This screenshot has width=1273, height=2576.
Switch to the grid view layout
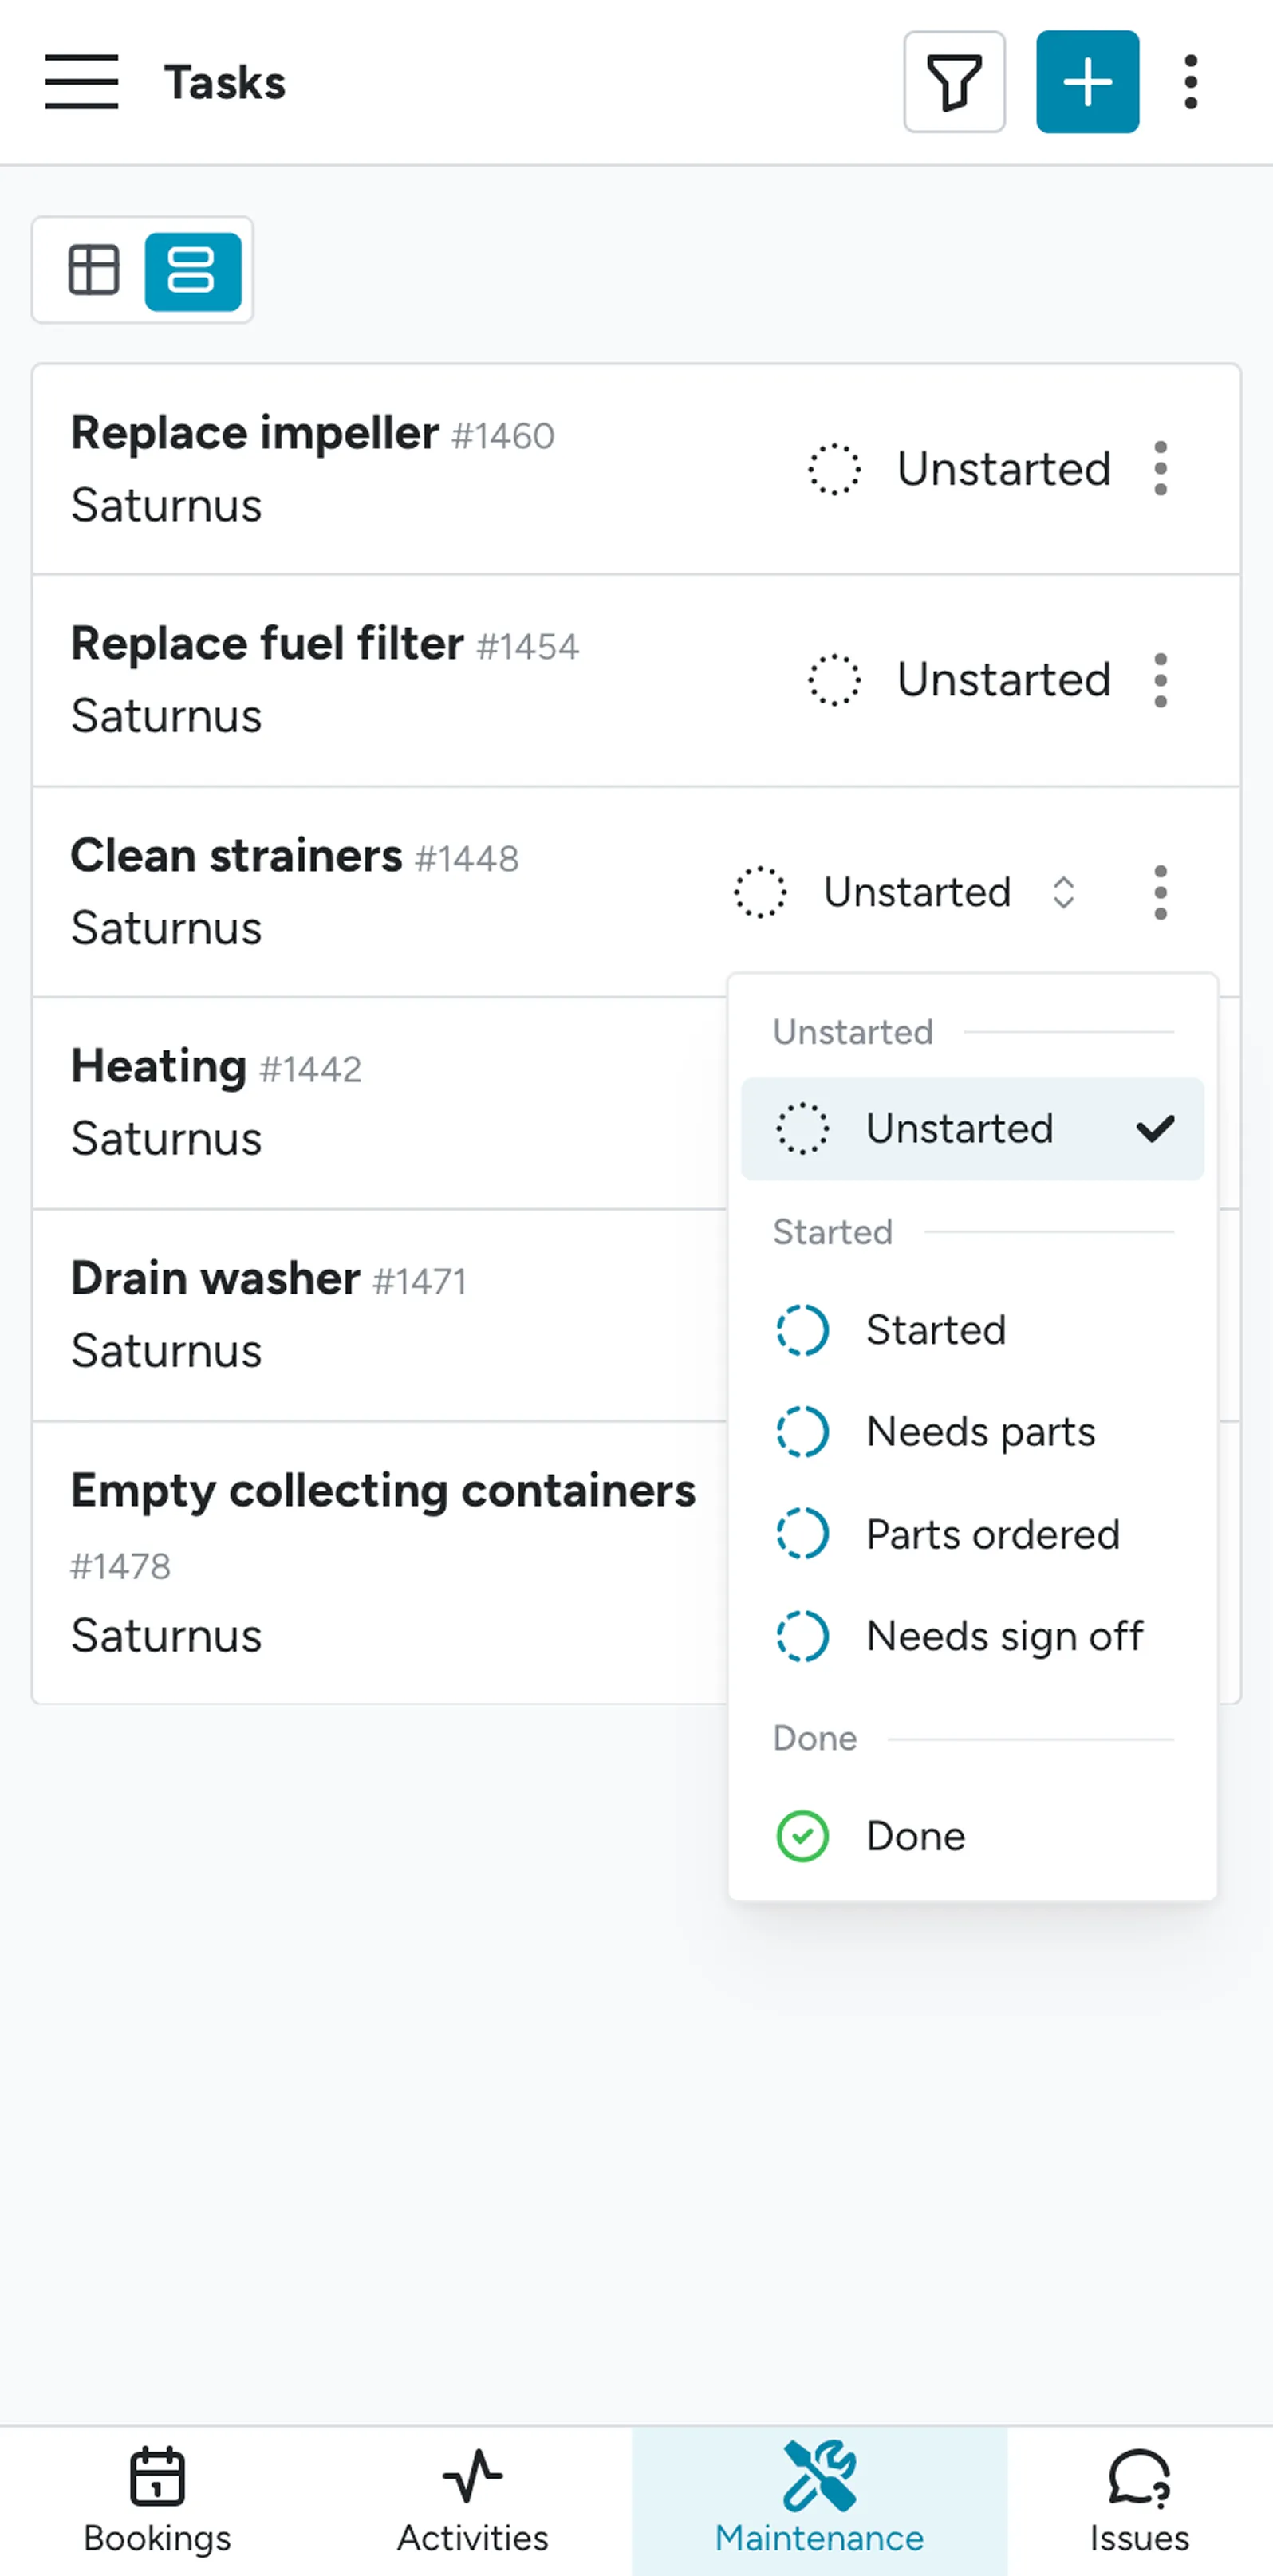93,270
